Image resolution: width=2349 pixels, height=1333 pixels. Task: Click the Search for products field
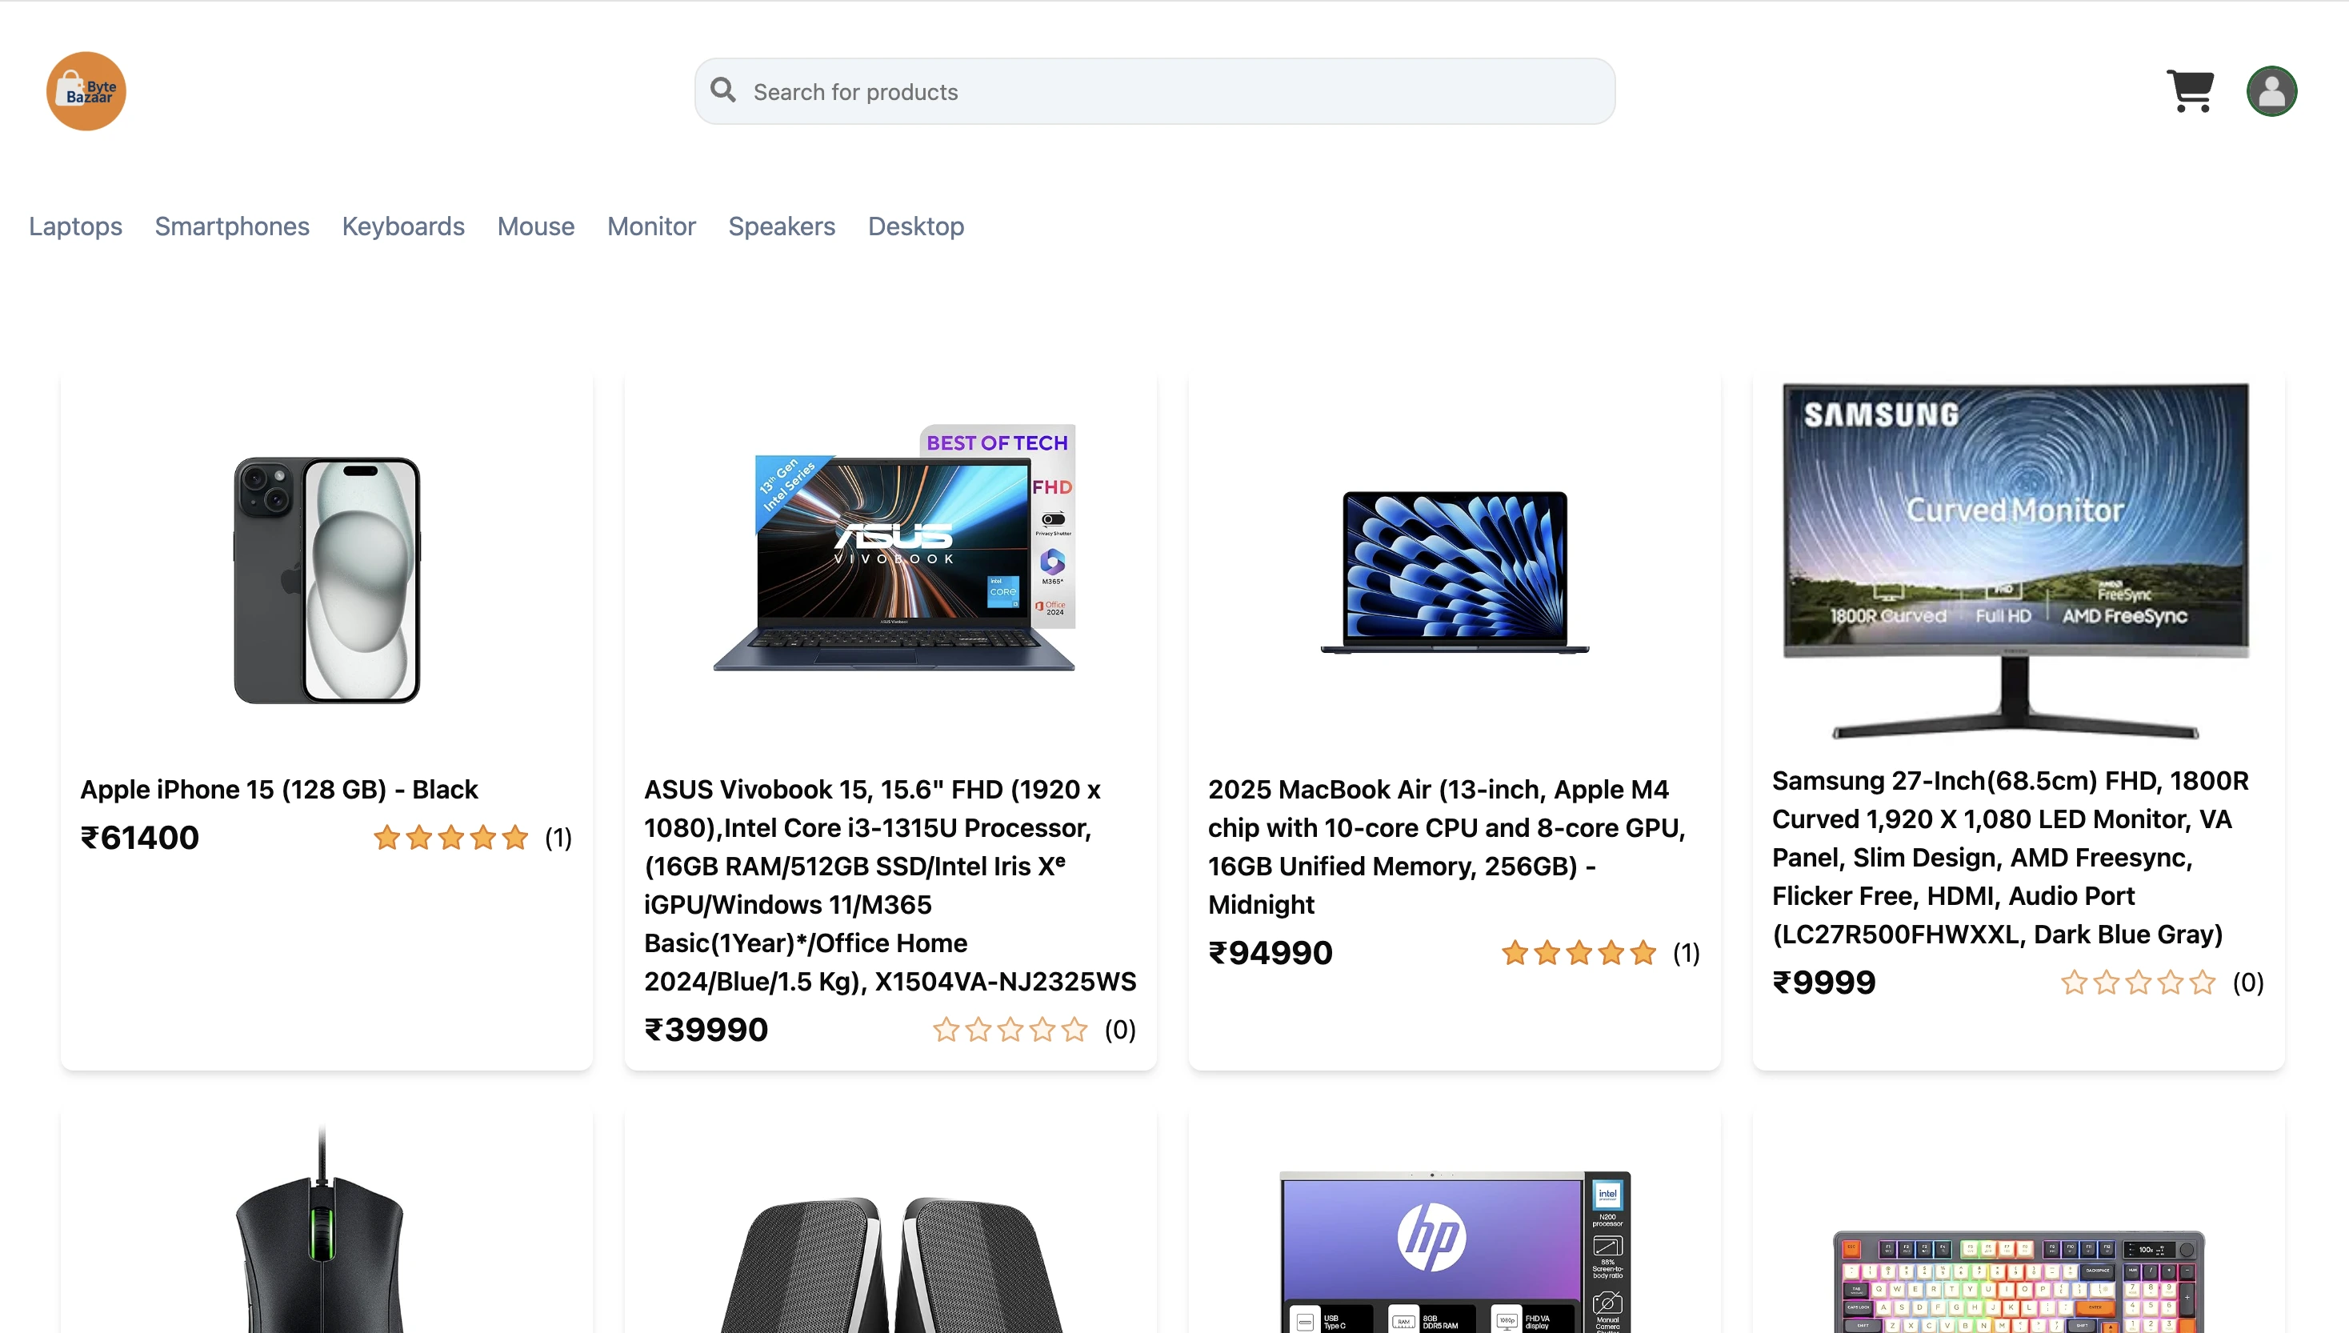pos(1154,90)
